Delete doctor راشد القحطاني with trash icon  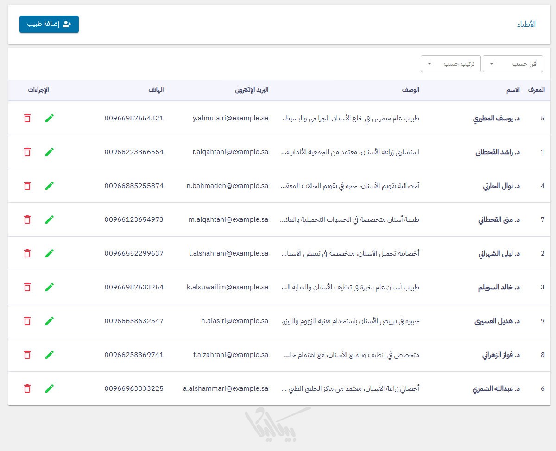click(27, 152)
